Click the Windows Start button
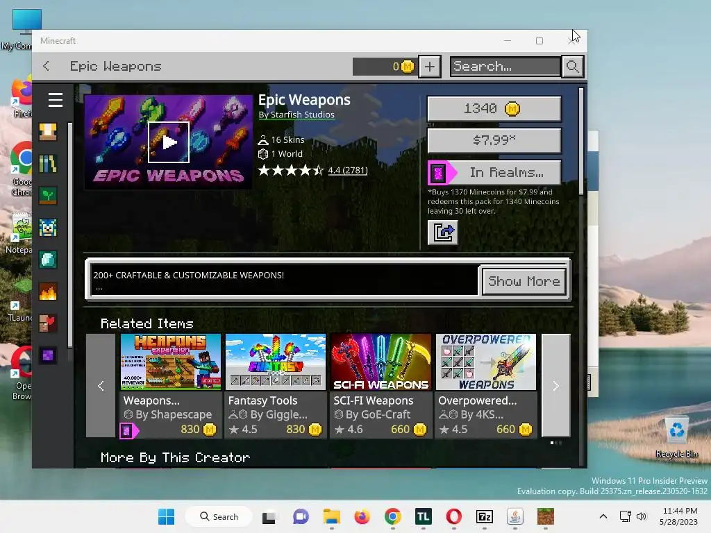 click(x=167, y=516)
